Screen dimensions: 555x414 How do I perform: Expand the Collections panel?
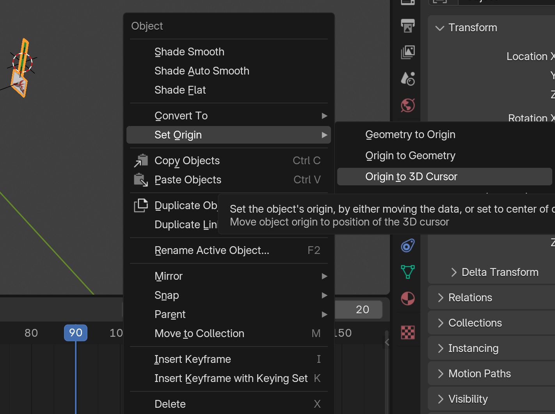(x=441, y=323)
